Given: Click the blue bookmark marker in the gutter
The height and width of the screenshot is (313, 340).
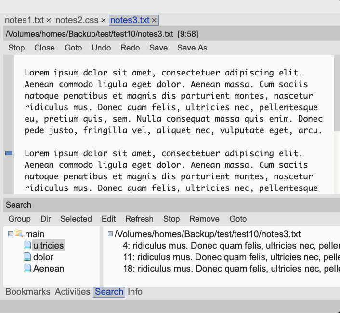Looking at the screenshot, I should pos(9,153).
